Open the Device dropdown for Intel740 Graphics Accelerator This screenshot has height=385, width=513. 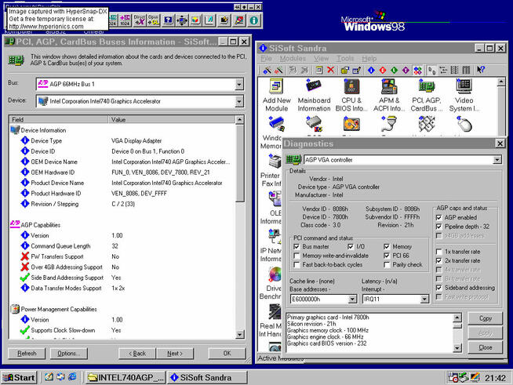239,101
